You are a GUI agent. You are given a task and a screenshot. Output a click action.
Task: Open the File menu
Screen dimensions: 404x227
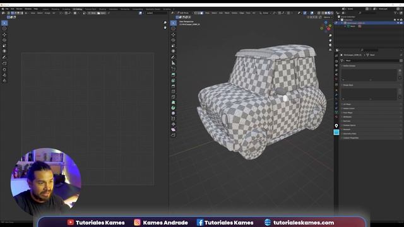point(7,9)
